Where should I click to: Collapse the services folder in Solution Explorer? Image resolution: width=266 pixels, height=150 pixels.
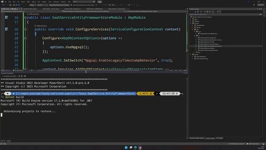(x=190, y=23)
